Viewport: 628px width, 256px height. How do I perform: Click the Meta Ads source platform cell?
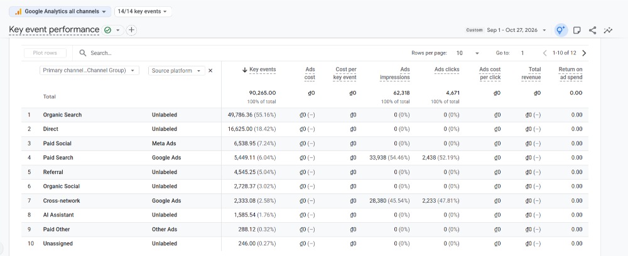click(164, 144)
